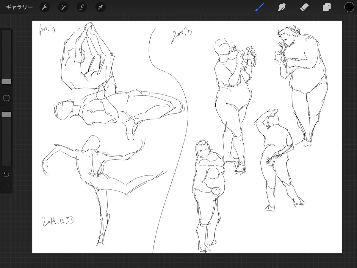Tap the sketch canvas drawing area
The width and height of the screenshot is (357, 268).
187,137
